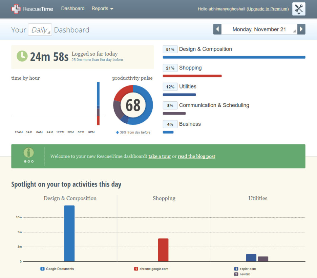Select the third banner pagination dot
This screenshot has height=278, width=317.
coord(33,161)
